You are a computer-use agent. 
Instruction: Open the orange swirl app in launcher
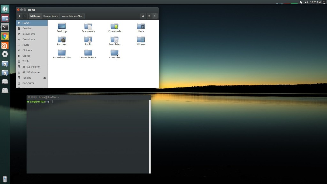pyautogui.click(x=5, y=45)
